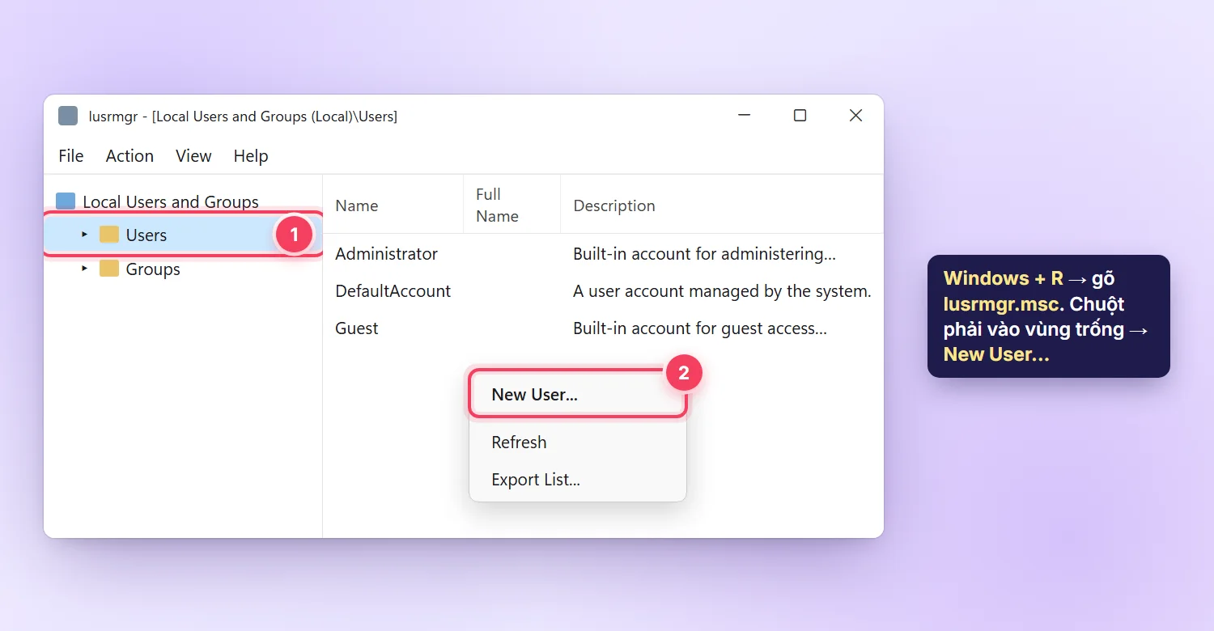
Task: Open the View menu
Action: [x=193, y=156]
